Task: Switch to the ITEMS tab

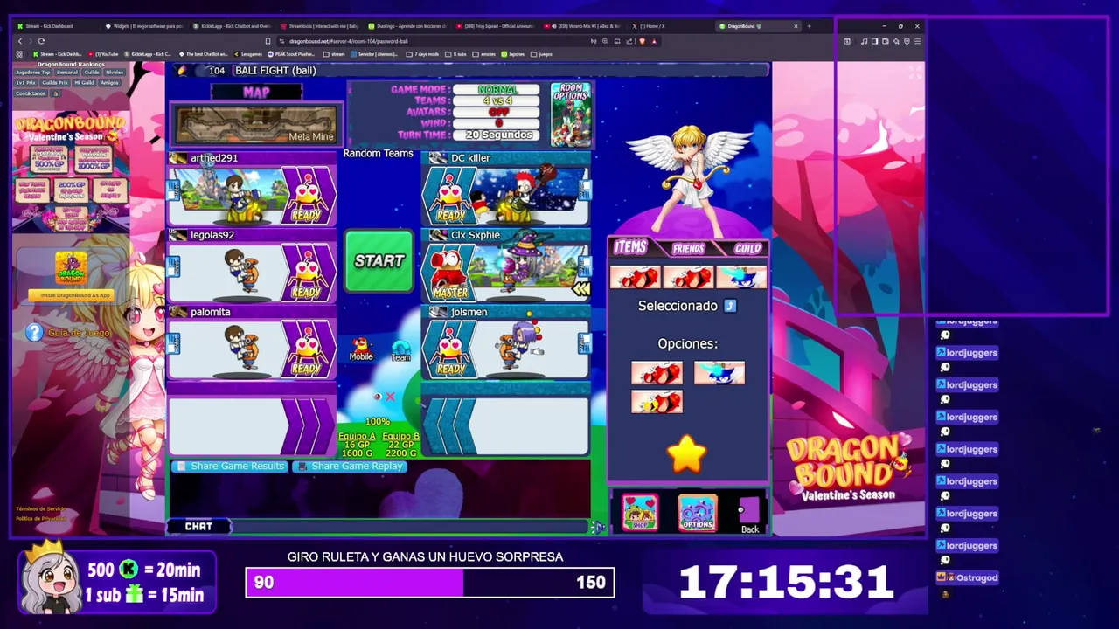Action: pos(629,248)
